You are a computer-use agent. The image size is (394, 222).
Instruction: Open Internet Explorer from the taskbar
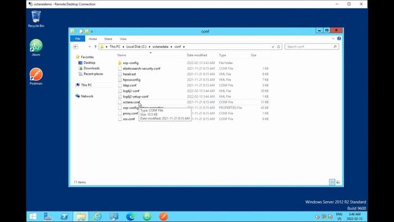coord(97,216)
